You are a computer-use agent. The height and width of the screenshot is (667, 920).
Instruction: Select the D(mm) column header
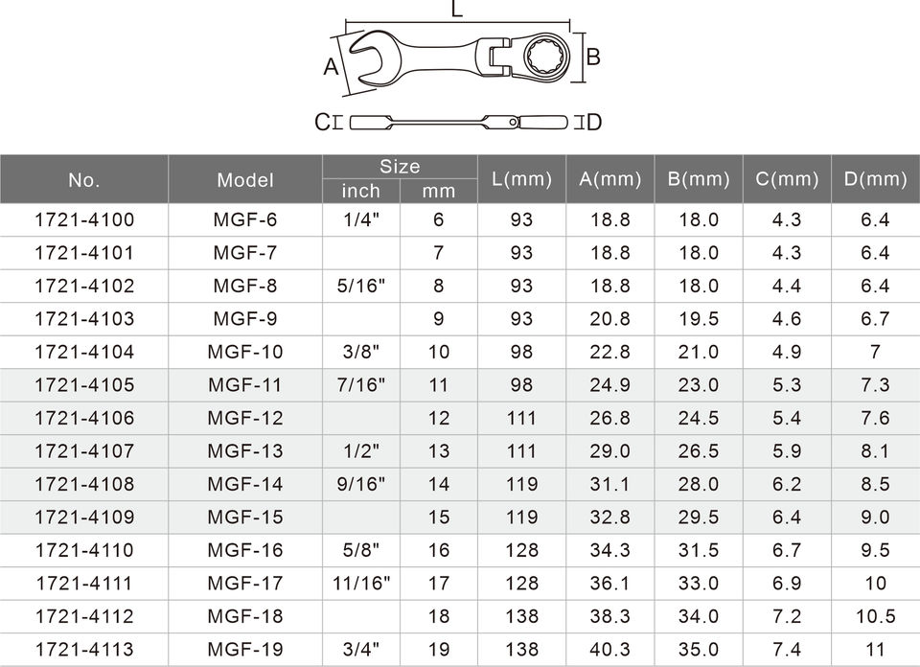point(875,179)
